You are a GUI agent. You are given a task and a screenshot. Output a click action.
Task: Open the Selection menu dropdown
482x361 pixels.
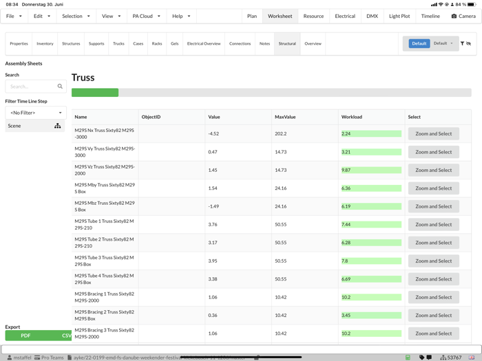76,16
